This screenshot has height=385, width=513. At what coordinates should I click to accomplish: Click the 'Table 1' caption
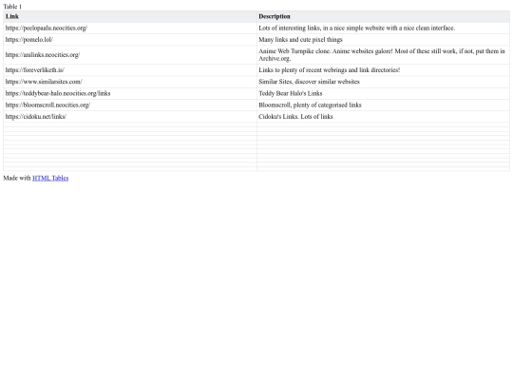[12, 7]
